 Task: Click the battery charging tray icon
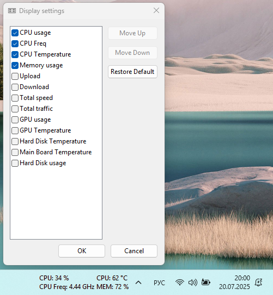(x=206, y=282)
